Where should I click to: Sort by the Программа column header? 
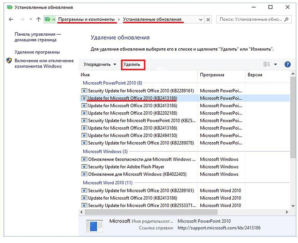(x=221, y=75)
